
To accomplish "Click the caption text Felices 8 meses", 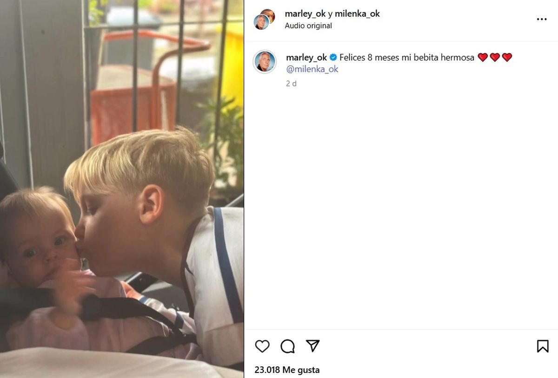I will [x=407, y=58].
